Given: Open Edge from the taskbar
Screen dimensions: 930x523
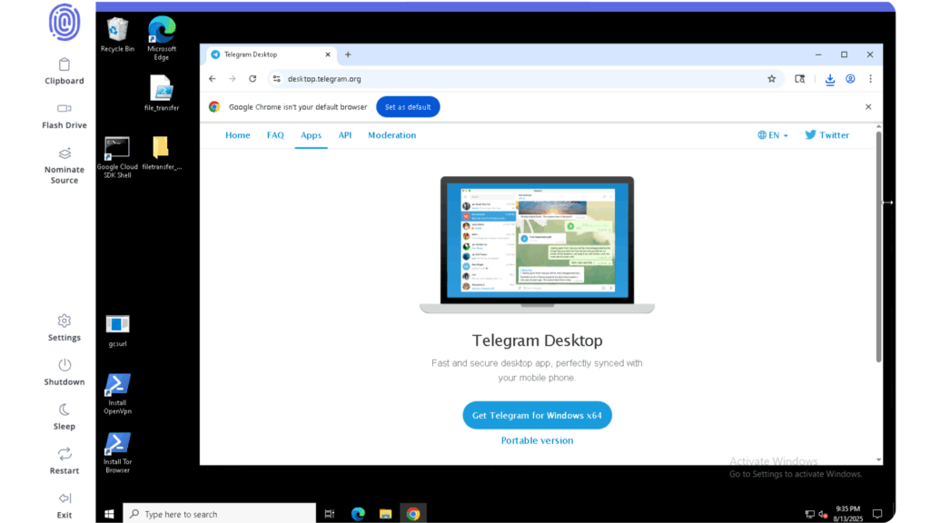Looking at the screenshot, I should point(358,514).
